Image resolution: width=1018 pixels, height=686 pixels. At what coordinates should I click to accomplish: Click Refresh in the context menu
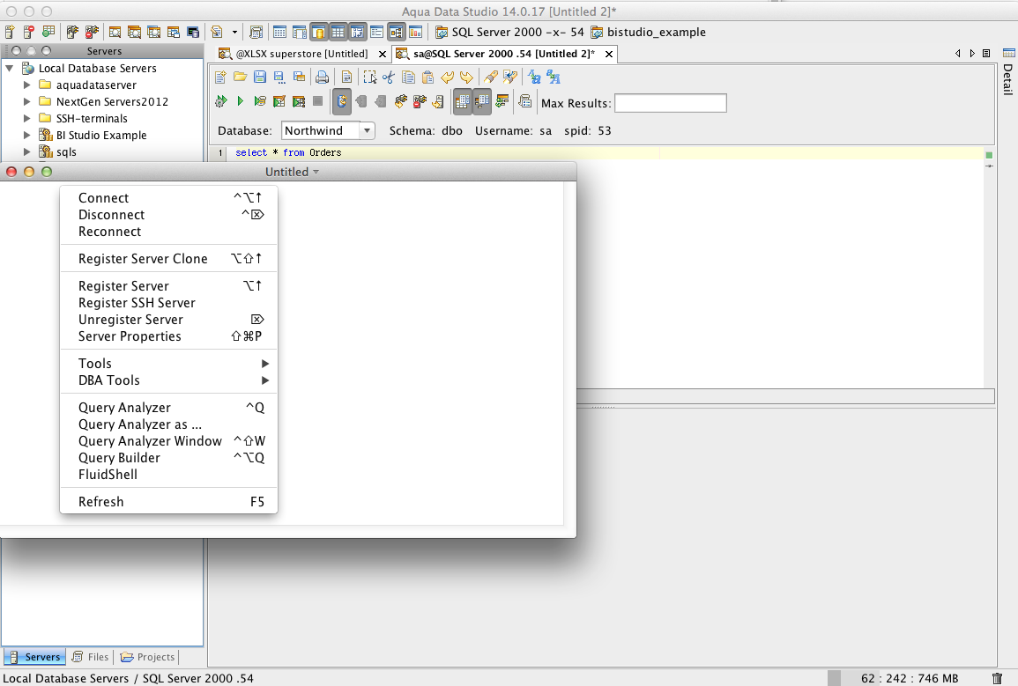tap(169, 502)
